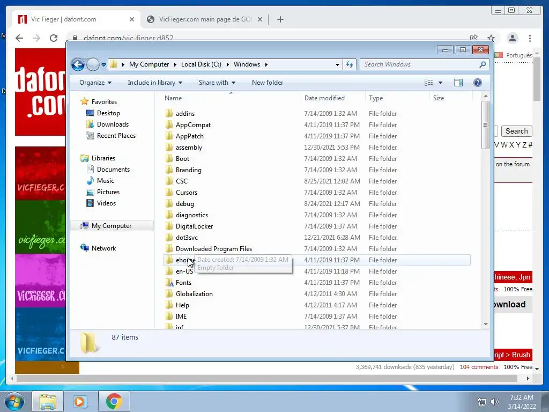549x412 pixels.
Task: Click Local Disk (C:) breadcrumb
Action: (x=201, y=64)
